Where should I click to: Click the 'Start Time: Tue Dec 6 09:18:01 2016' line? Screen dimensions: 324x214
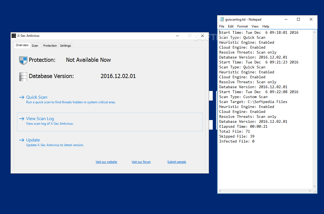point(259,32)
